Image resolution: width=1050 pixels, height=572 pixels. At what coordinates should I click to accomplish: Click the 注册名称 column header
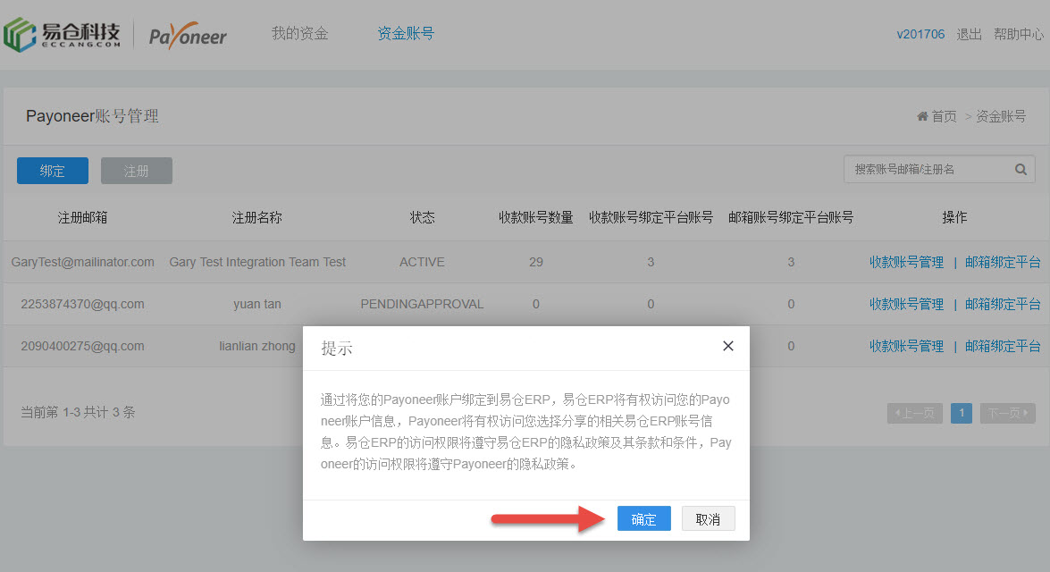tap(257, 218)
